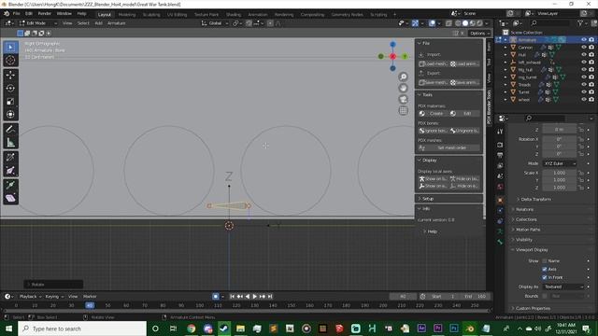Click the Play animation button

tap(255, 297)
